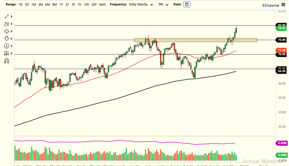Click the 71.40 moving average label

click(x=281, y=50)
